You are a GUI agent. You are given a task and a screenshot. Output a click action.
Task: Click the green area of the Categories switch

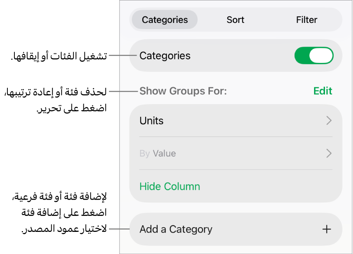coord(302,56)
